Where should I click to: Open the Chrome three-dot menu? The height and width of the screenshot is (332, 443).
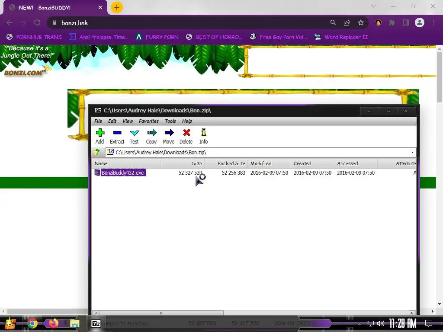coord(433,22)
